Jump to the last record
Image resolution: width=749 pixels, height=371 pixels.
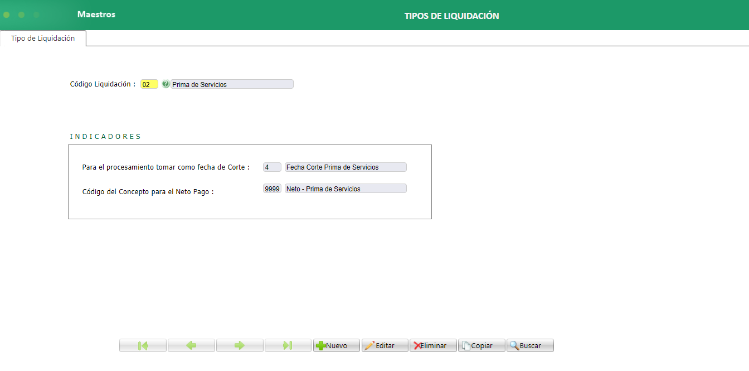288,345
